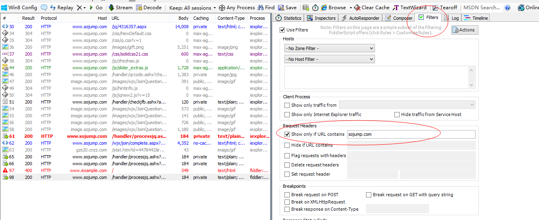
Task: Click the timer clock icon
Action: point(315,7)
